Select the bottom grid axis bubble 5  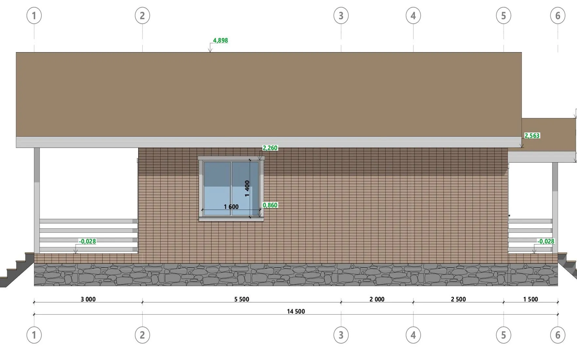point(503,335)
